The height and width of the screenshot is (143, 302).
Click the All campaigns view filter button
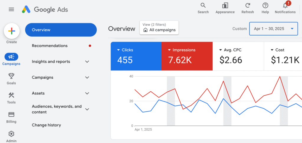coord(159,28)
